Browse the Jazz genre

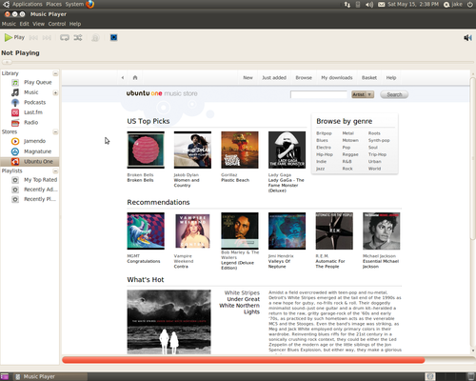point(320,169)
